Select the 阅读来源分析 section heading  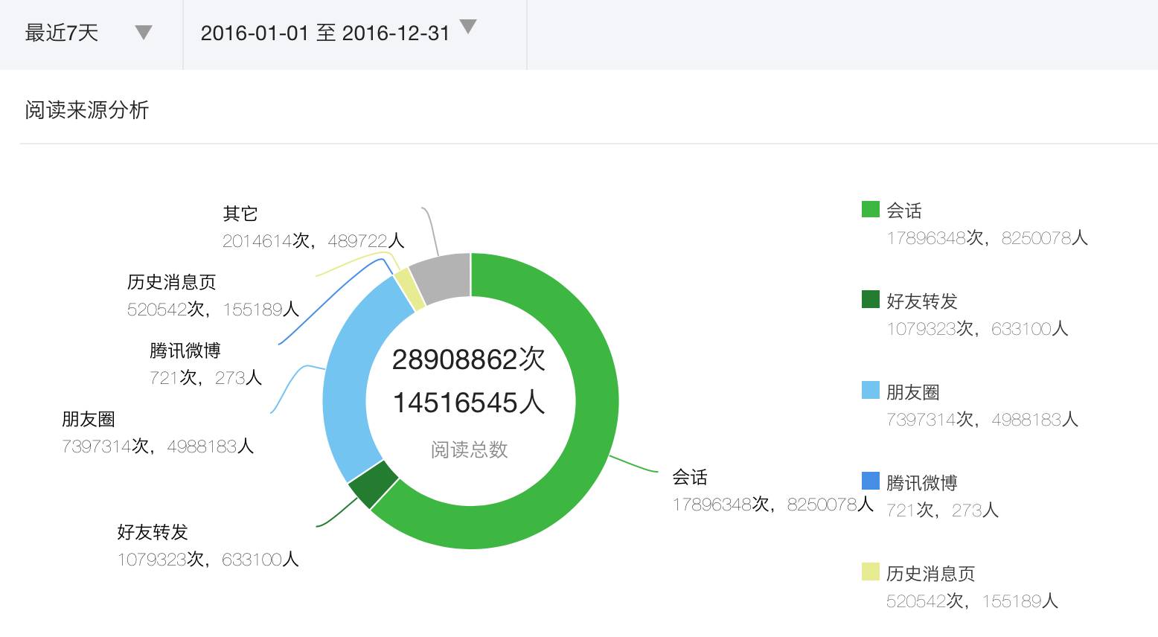87,110
